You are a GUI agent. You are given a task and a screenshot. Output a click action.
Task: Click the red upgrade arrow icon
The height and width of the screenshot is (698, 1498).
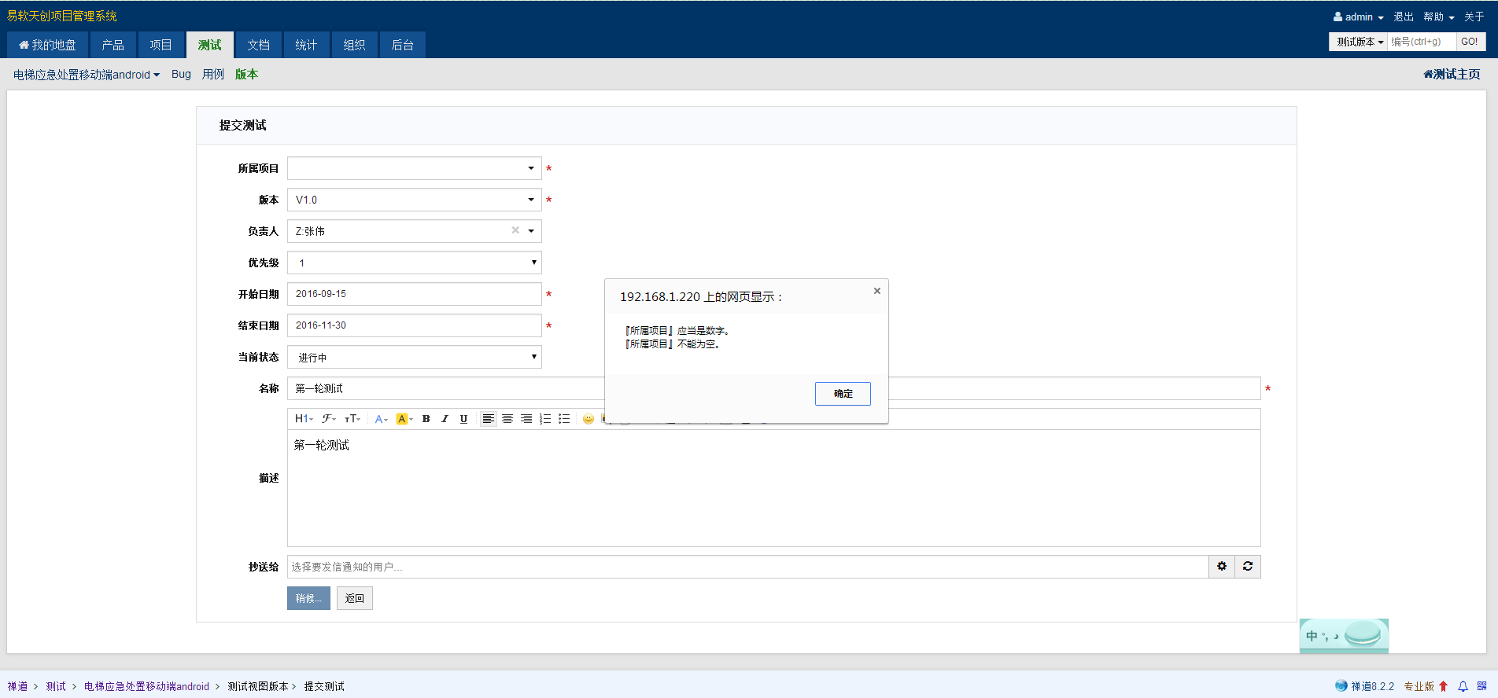(x=1444, y=686)
